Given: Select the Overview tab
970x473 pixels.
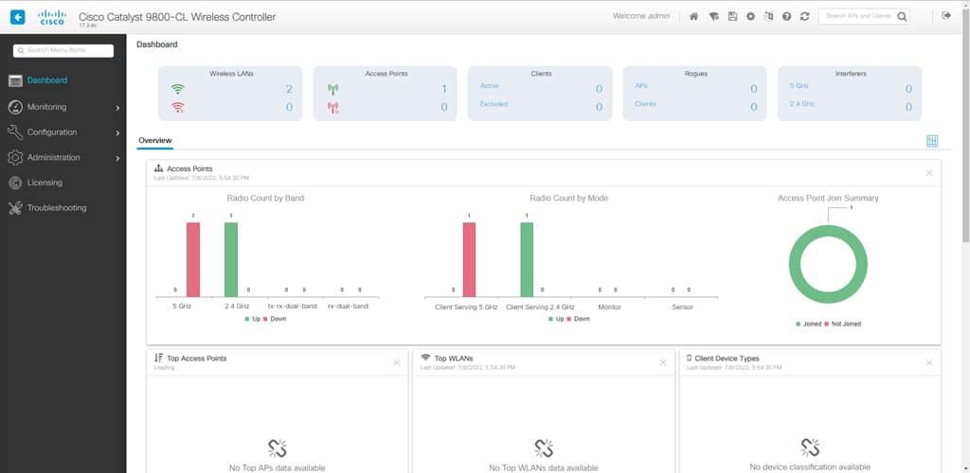Looking at the screenshot, I should [x=154, y=141].
